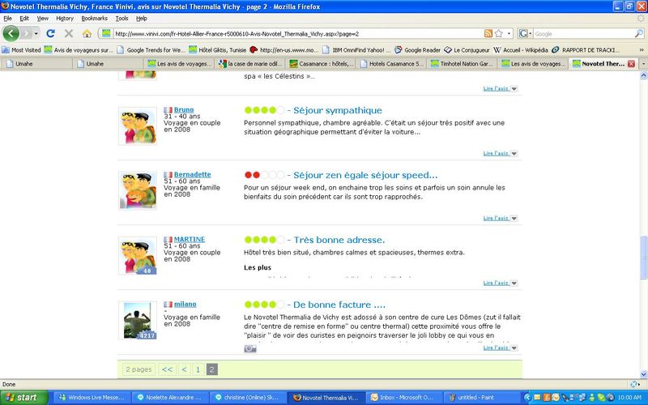Switch to the Casamance : hôtels tab
648x405 pixels.
point(322,64)
